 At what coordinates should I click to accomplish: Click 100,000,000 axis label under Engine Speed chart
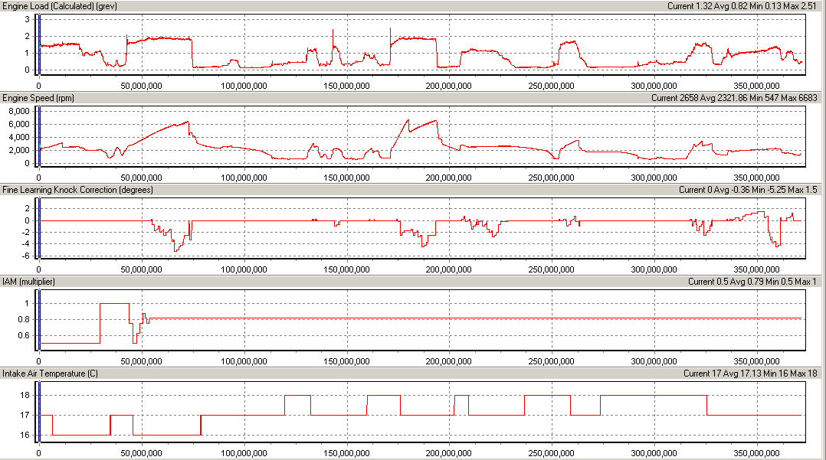coord(243,177)
